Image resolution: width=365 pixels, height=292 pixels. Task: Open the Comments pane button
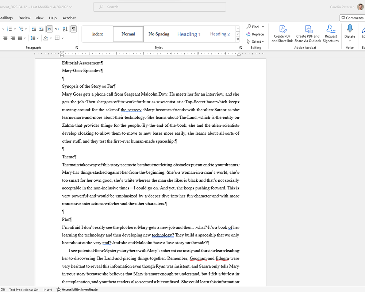pos(352,18)
